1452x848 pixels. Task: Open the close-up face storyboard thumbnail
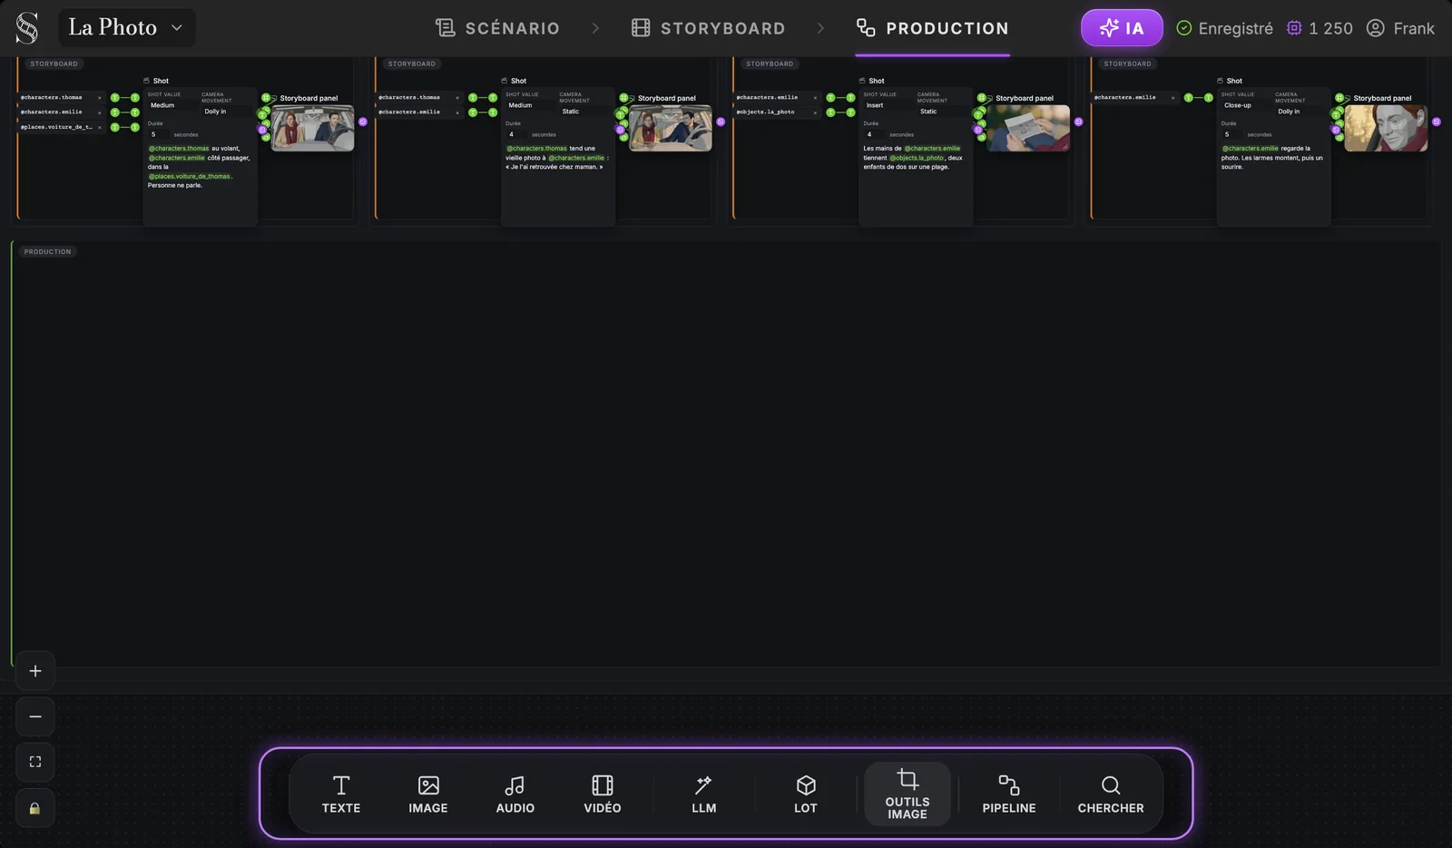[1386, 128]
